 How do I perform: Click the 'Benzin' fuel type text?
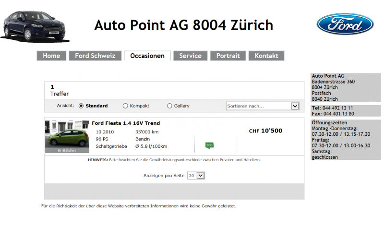pos(143,139)
